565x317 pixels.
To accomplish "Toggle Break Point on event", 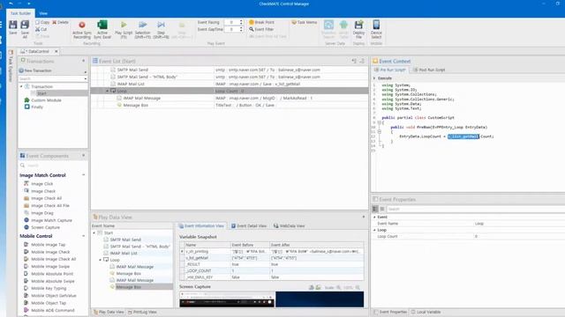I will click(x=261, y=22).
